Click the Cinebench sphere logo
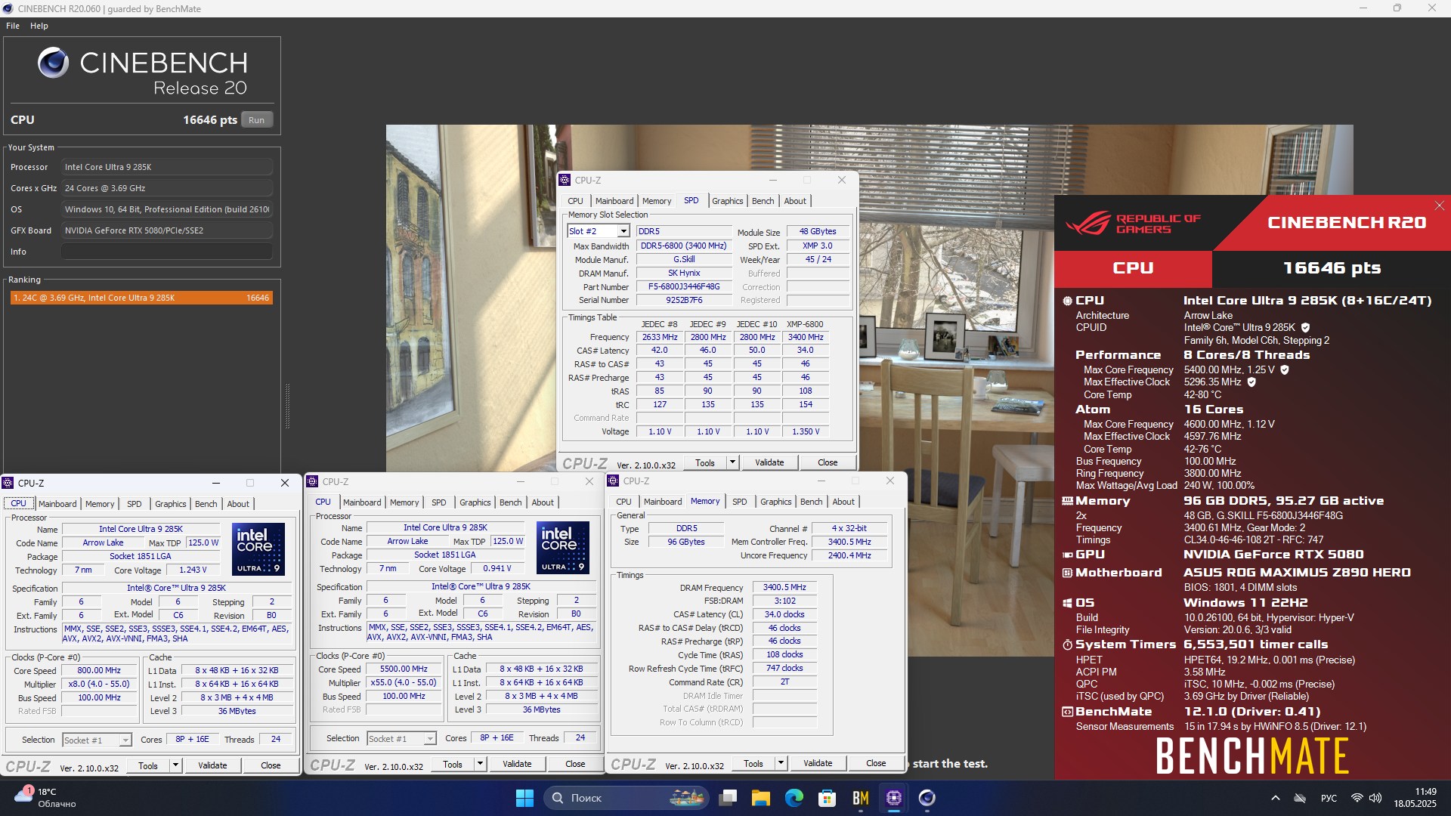The width and height of the screenshot is (1451, 816). [54, 63]
